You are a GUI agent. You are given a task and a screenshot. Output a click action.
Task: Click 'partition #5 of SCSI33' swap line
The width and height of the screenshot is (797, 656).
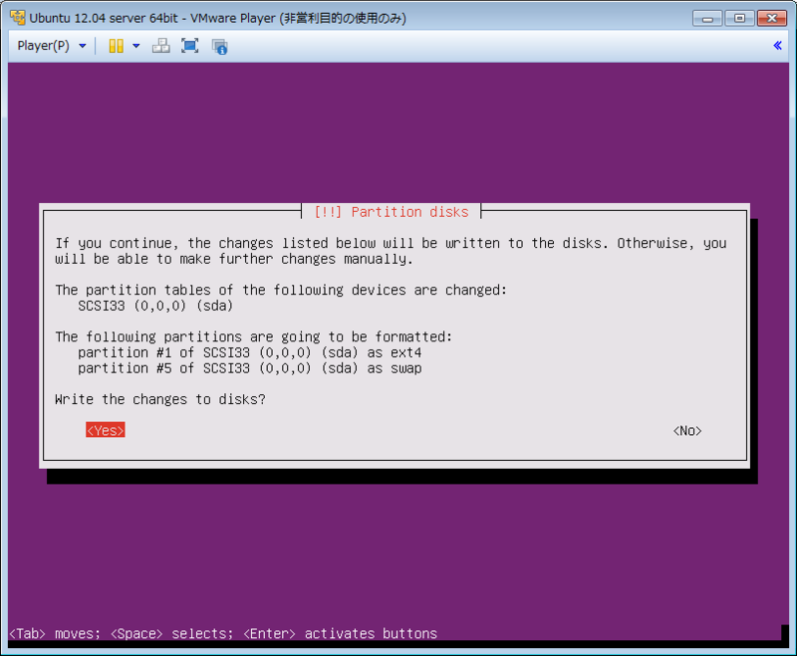point(250,368)
